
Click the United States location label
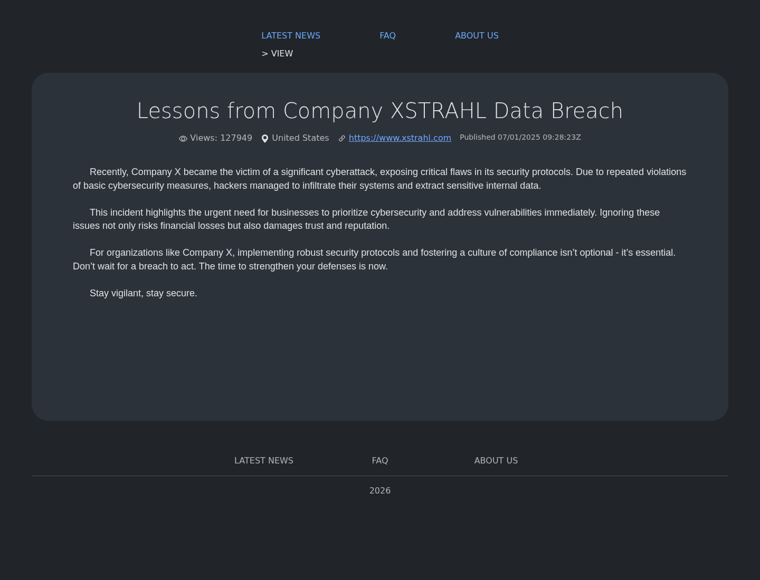click(300, 138)
